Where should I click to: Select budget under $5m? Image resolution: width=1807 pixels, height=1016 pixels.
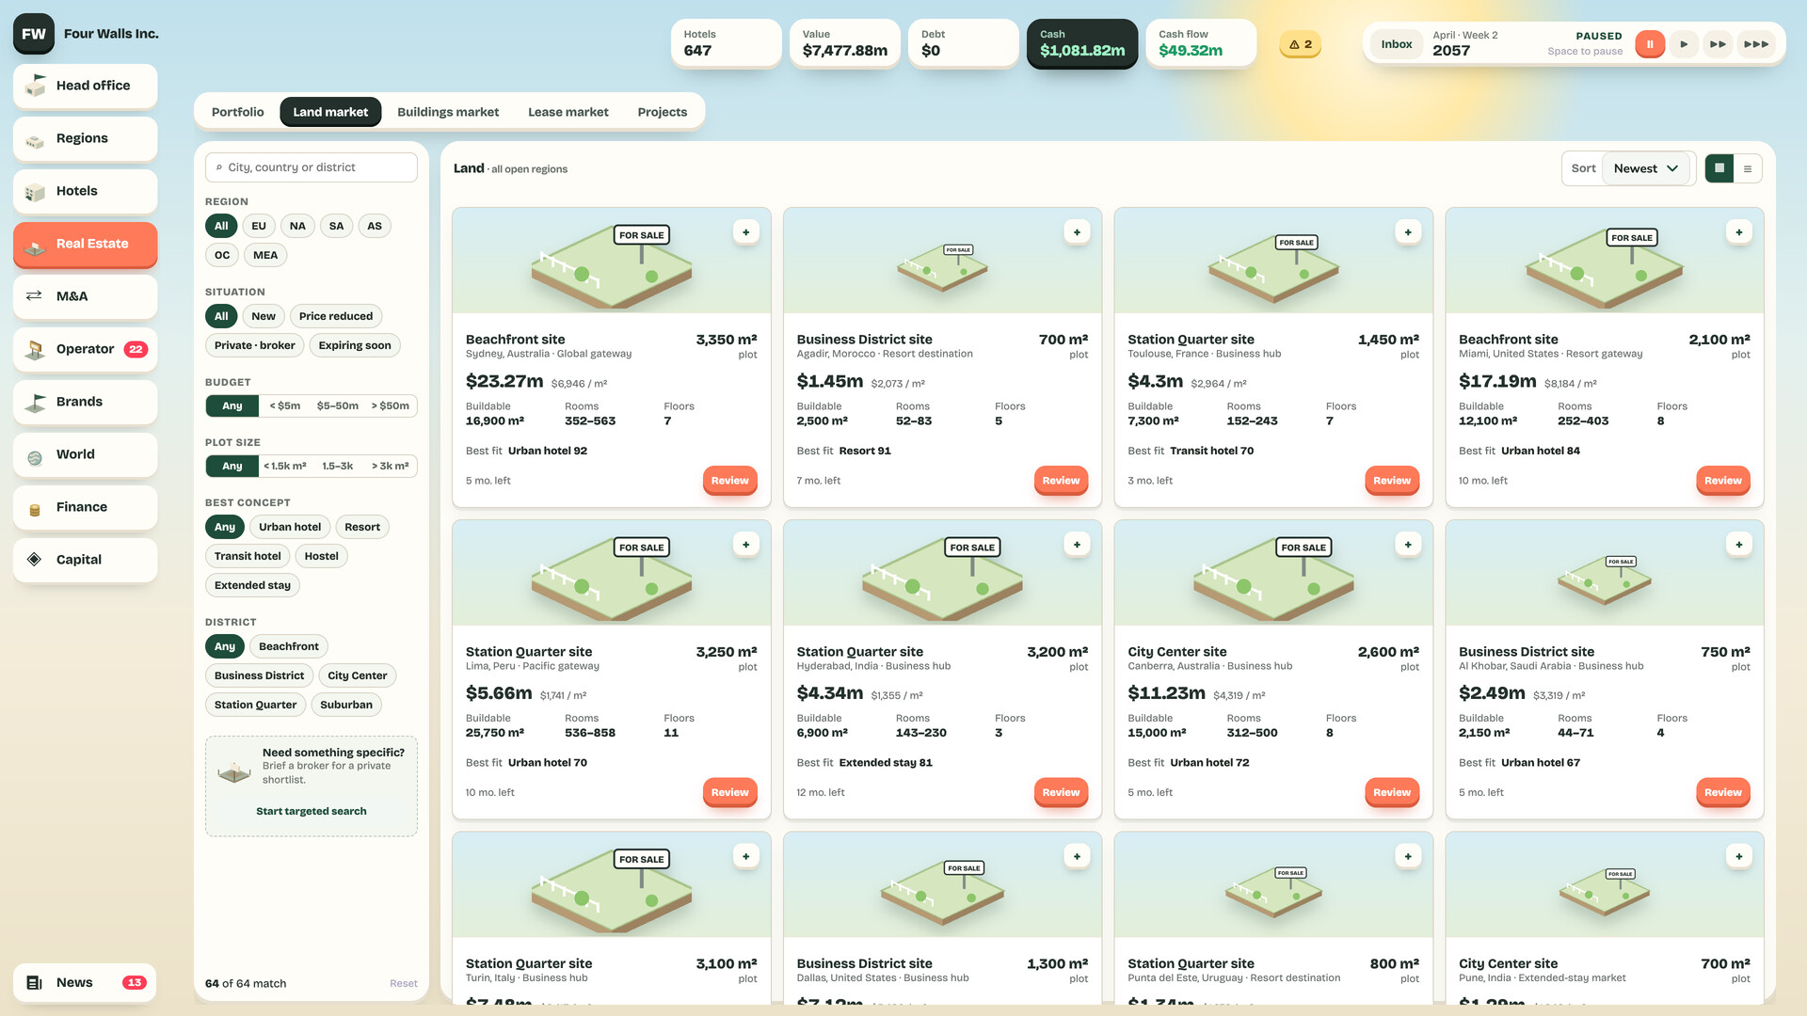[x=285, y=405]
